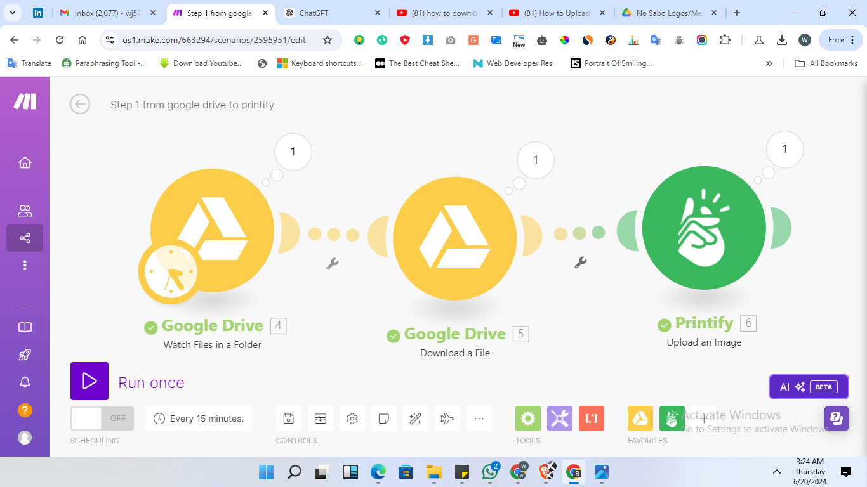
Task: Switch to the No Sabo Logos Drive tab
Action: (669, 13)
